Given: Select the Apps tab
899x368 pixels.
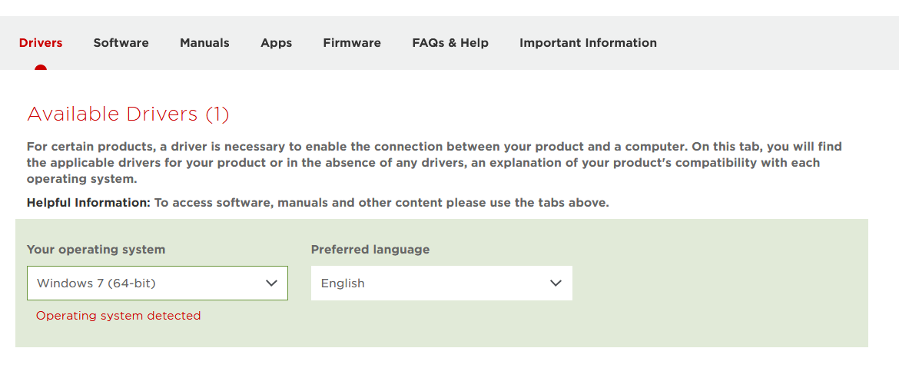Looking at the screenshot, I should (x=276, y=43).
